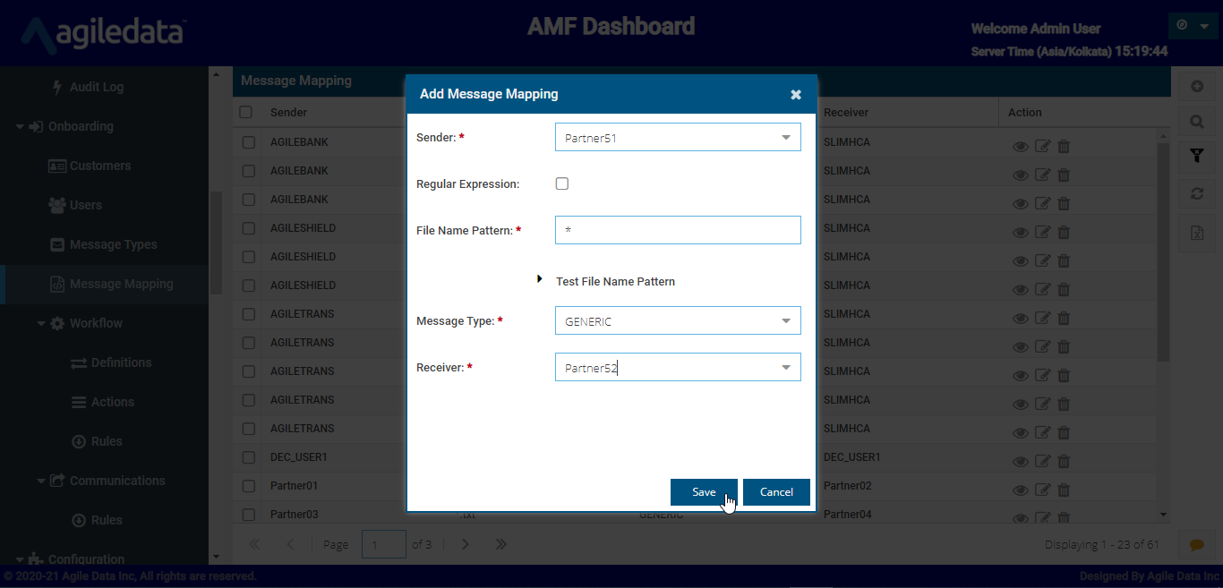Open the Message Type dropdown showing GENERIC
Viewport: 1223px width, 588px height.
coord(678,321)
